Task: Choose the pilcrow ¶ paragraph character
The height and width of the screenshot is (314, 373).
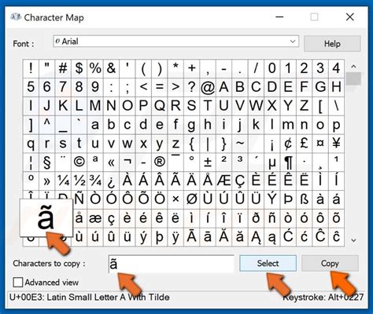Action: coord(288,162)
